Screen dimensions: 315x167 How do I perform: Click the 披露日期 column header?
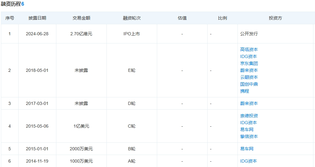coord(37,18)
